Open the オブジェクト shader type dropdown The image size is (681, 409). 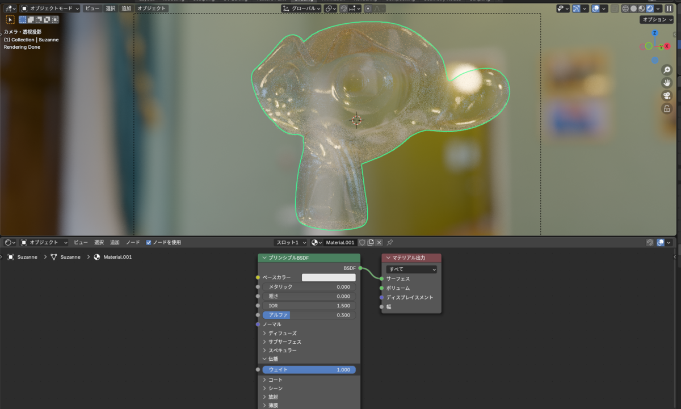(x=44, y=242)
